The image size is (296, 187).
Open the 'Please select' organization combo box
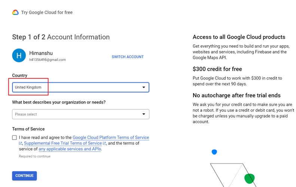(x=75, y=114)
